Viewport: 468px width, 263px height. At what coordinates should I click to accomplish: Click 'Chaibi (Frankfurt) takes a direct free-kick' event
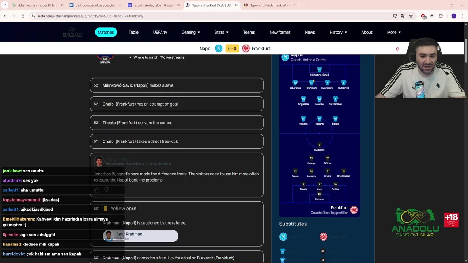pos(177,141)
